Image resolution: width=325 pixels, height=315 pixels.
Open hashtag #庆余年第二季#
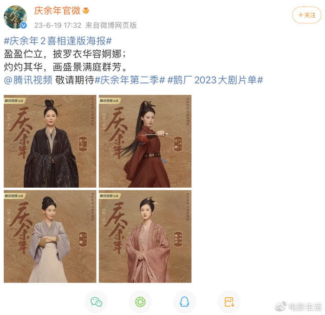coord(130,80)
